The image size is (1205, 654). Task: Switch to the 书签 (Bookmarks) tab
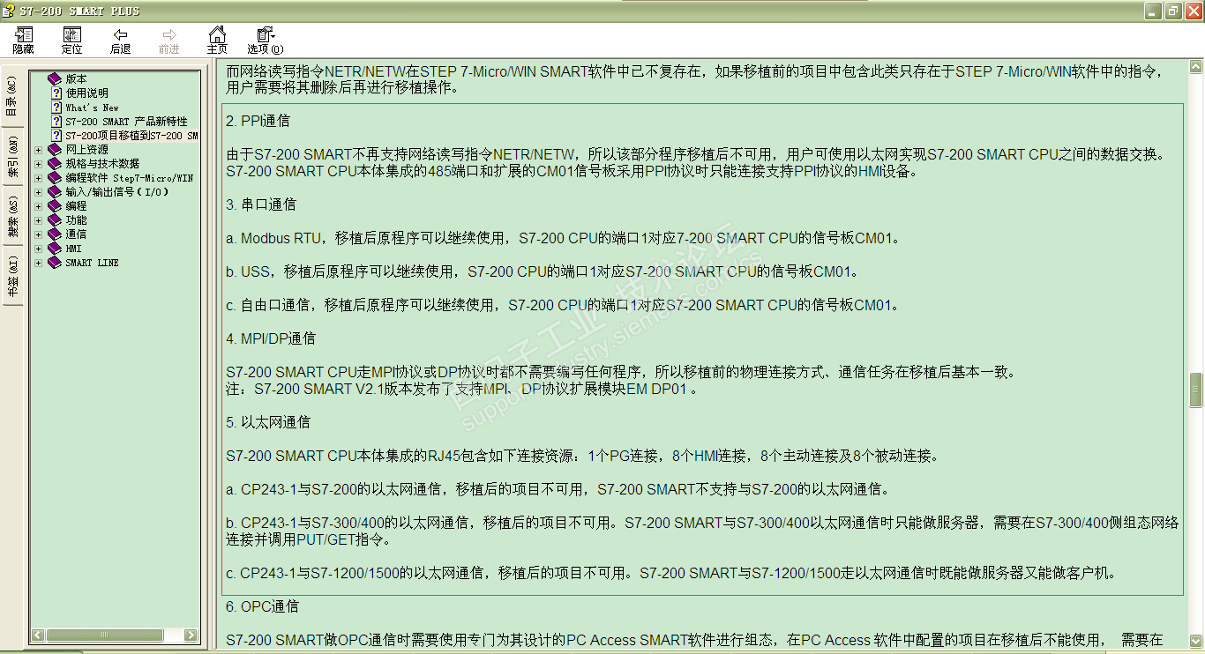(12, 276)
